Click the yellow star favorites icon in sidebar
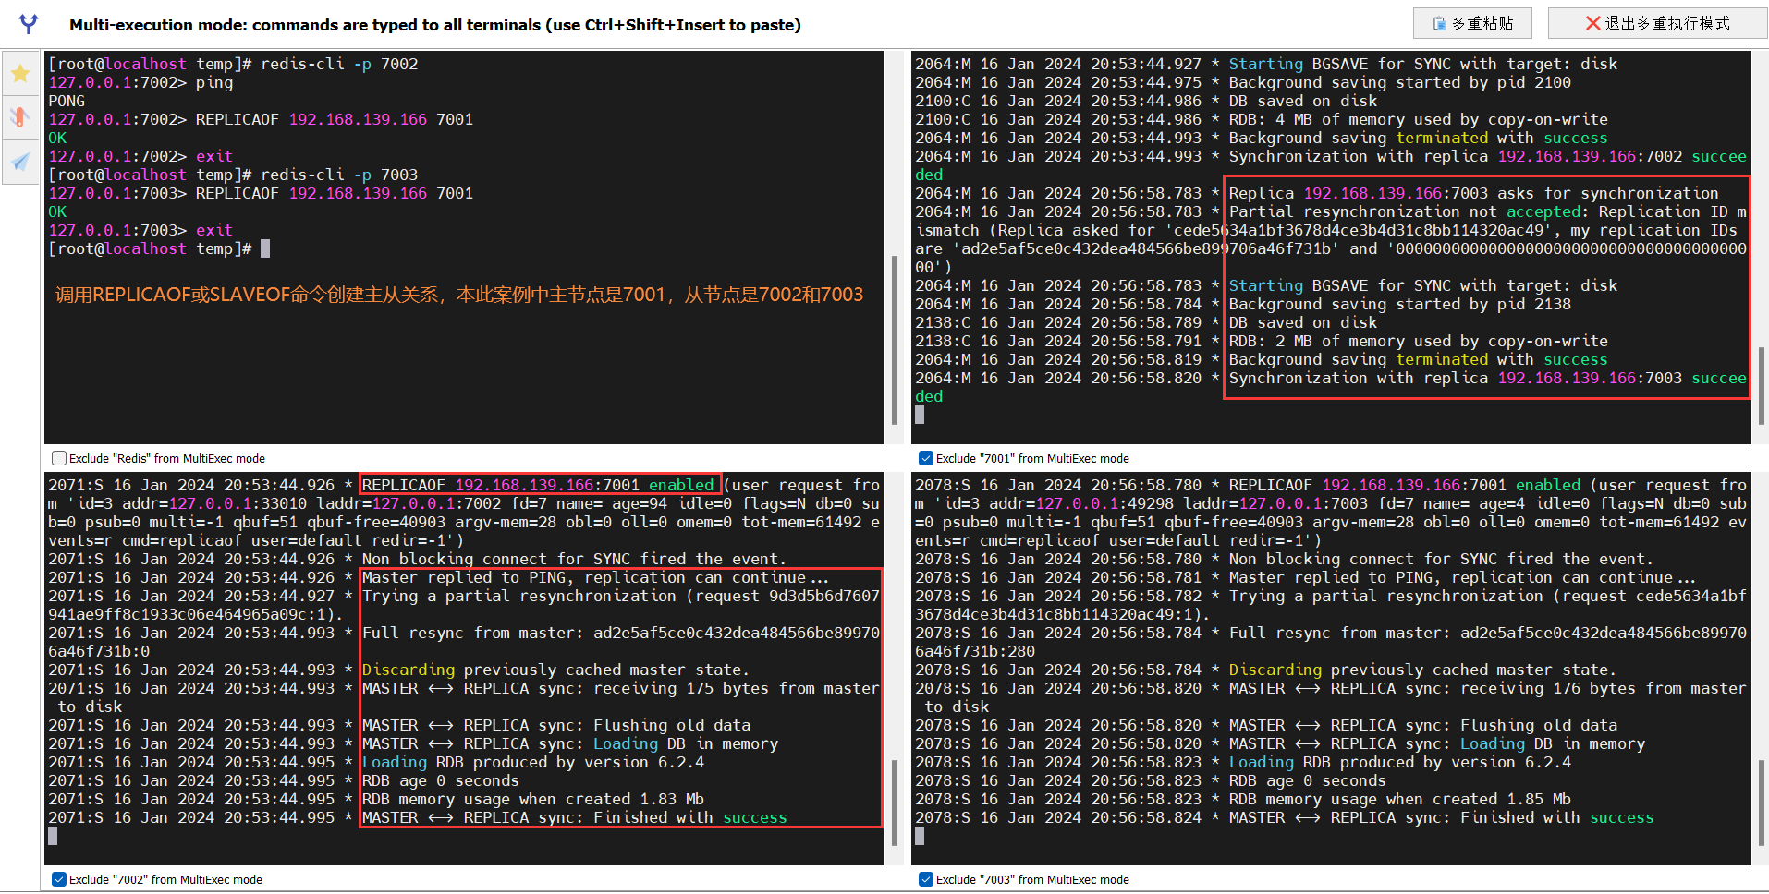Screen dimensions: 1769x894 (x=20, y=73)
